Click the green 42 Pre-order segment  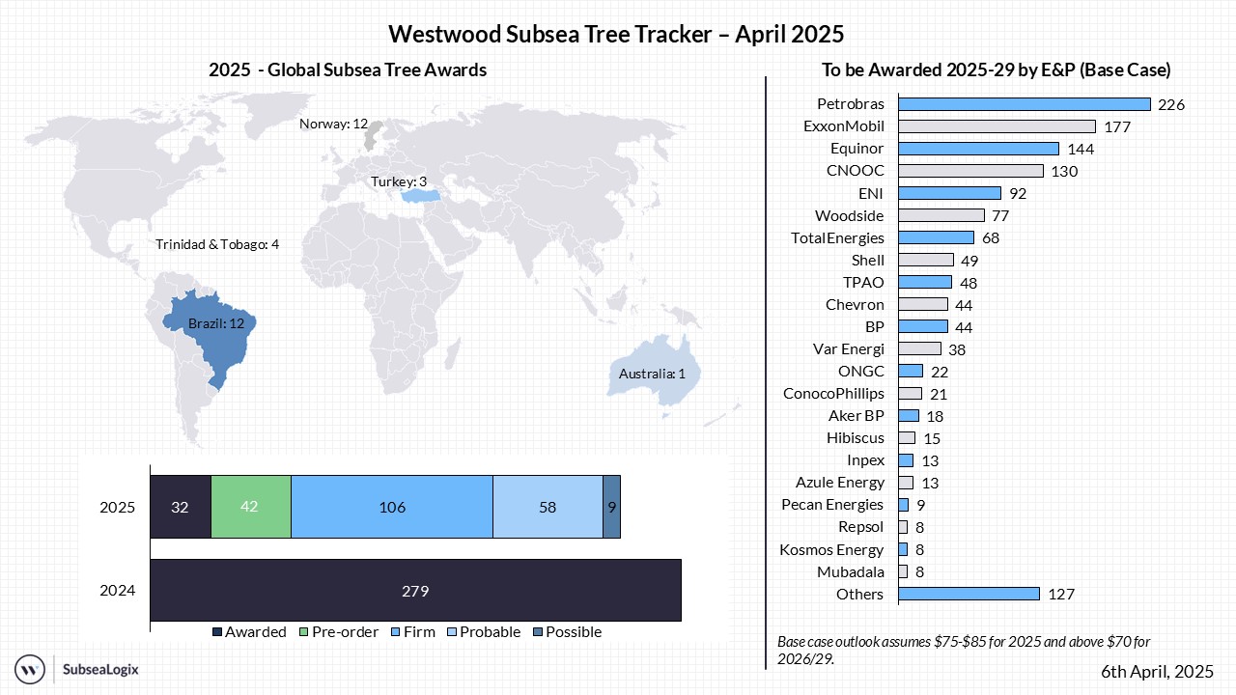[x=250, y=507]
